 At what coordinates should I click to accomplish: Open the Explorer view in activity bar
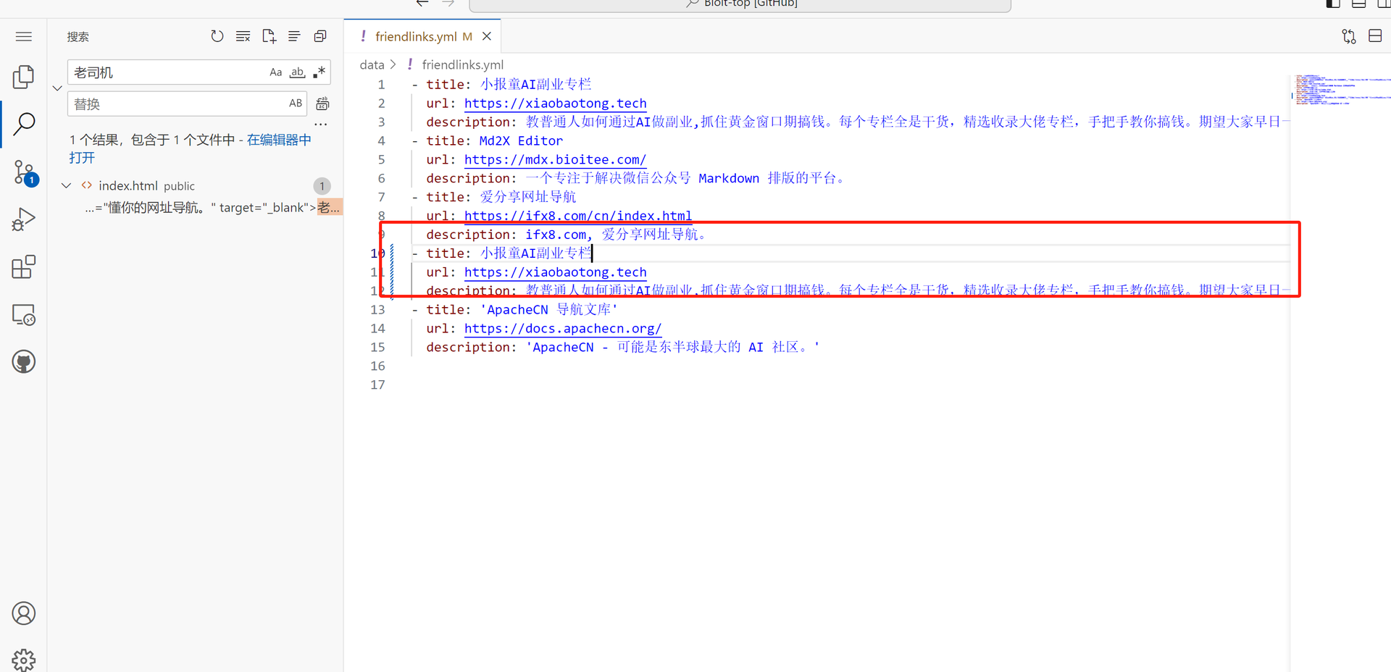coord(23,77)
